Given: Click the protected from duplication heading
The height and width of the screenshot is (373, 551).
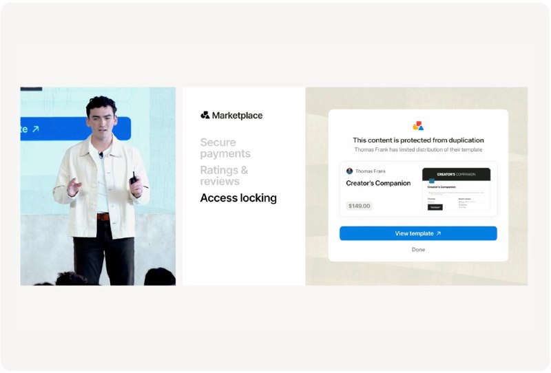Looking at the screenshot, I should [x=418, y=140].
